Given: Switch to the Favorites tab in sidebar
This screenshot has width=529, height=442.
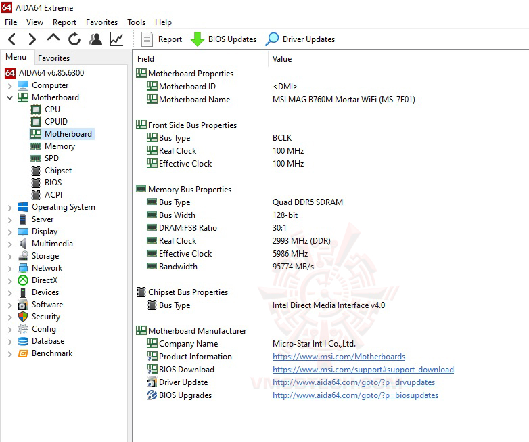Looking at the screenshot, I should point(53,58).
